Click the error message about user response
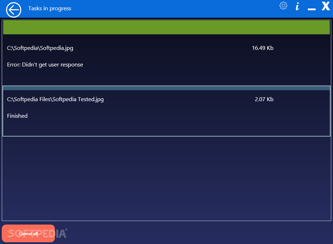The width and height of the screenshot is (333, 244). [x=45, y=65]
